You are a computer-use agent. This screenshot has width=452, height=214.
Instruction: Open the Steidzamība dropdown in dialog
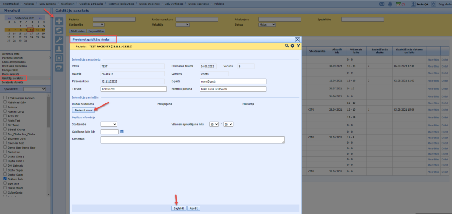(x=109, y=124)
